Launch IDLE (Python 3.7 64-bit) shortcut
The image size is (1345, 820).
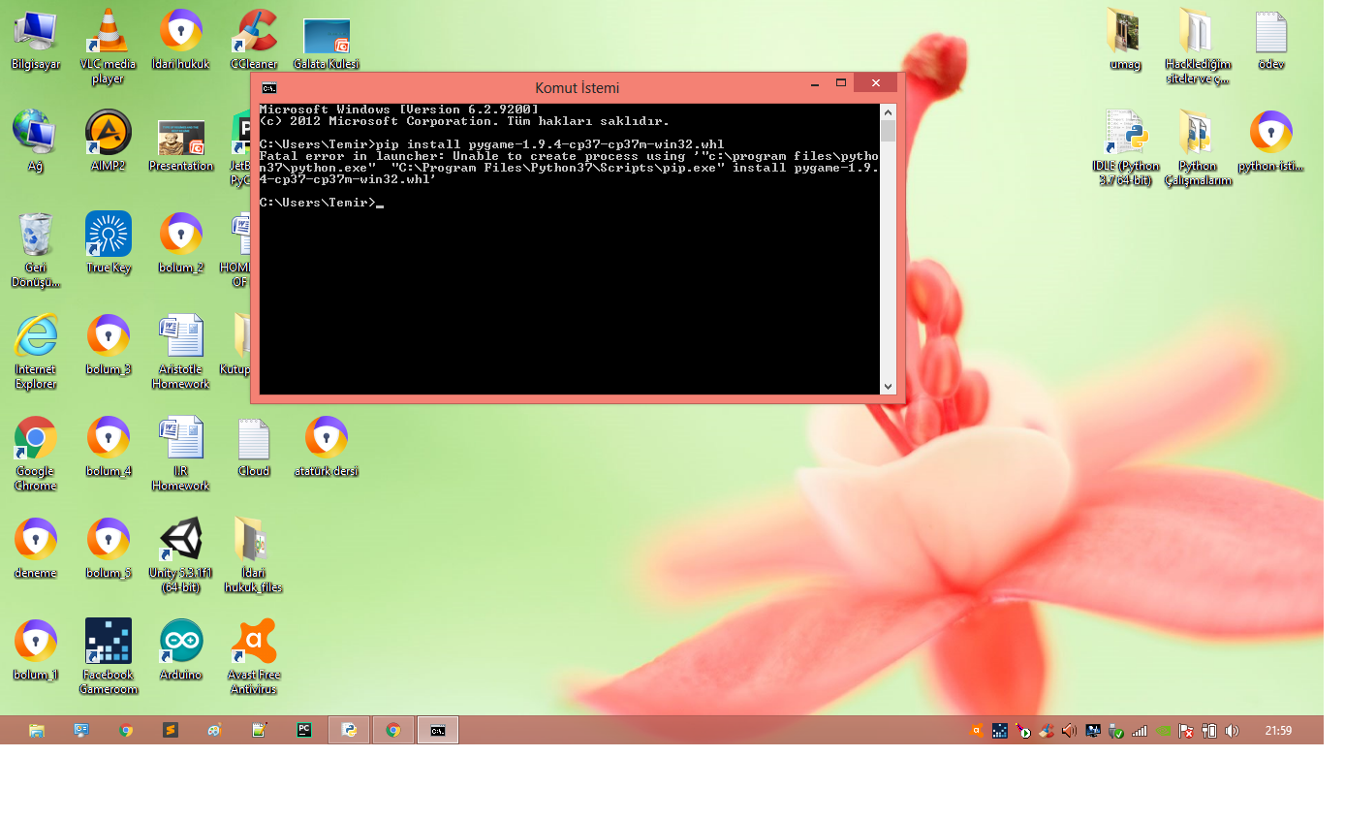point(1124,147)
